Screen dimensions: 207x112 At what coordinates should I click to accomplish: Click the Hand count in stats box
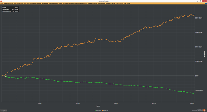tap(17, 8)
